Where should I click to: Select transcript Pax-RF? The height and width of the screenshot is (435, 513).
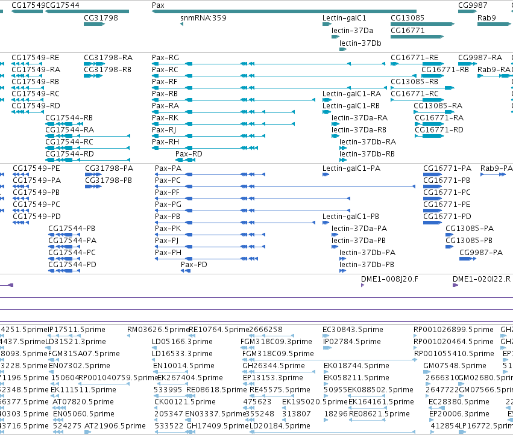(269, 88)
